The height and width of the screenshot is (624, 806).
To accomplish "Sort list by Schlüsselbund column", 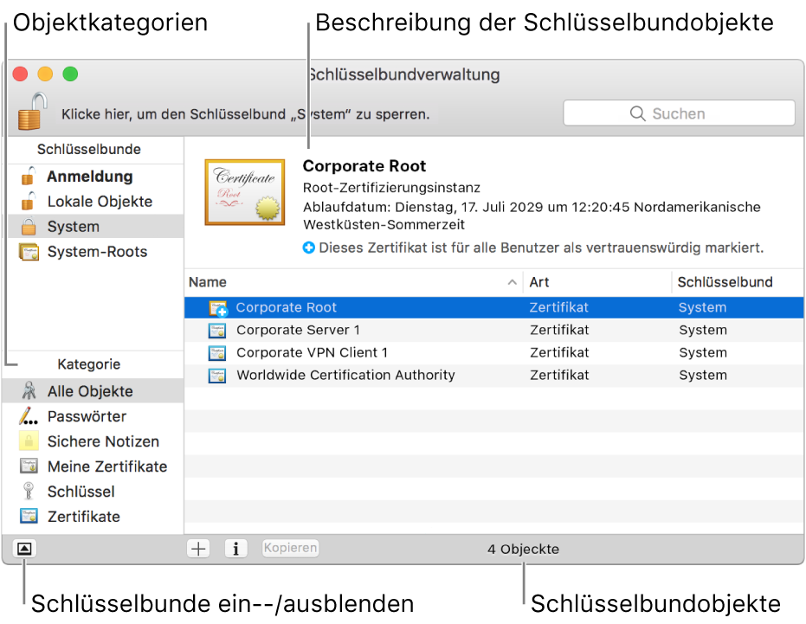I will tap(738, 282).
